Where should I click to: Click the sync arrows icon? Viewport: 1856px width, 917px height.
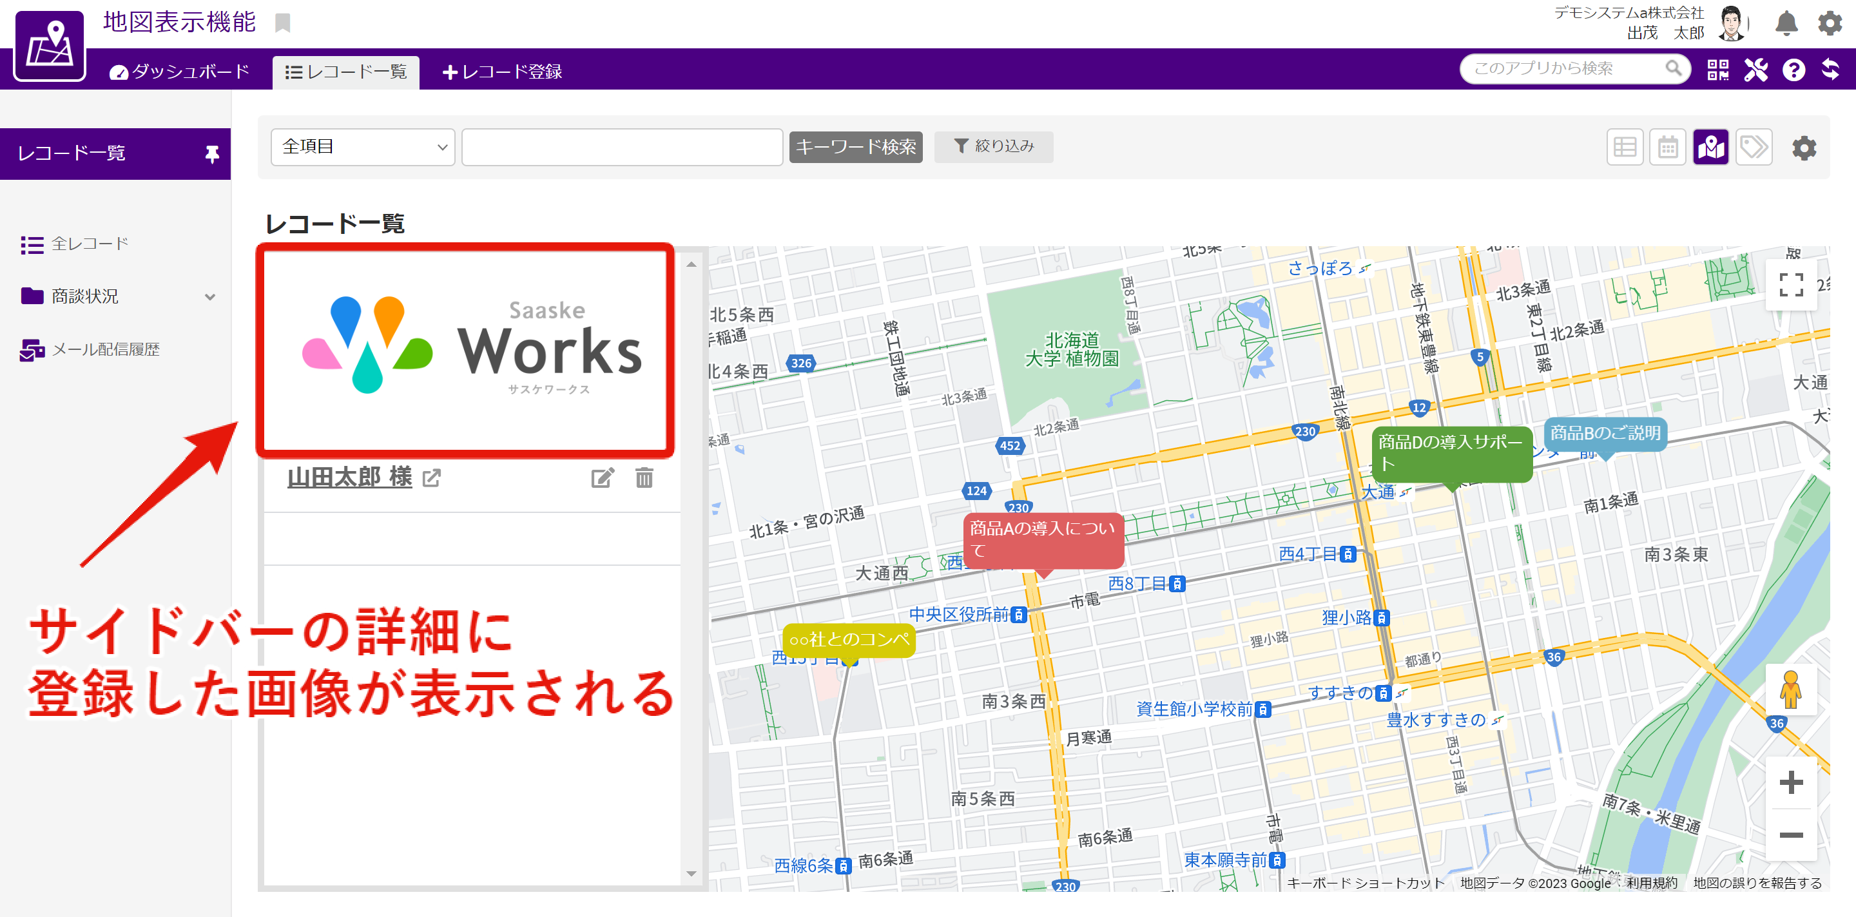point(1831,70)
